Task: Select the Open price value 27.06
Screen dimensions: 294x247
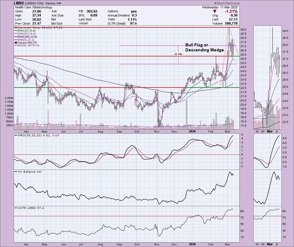Action: coord(37,11)
